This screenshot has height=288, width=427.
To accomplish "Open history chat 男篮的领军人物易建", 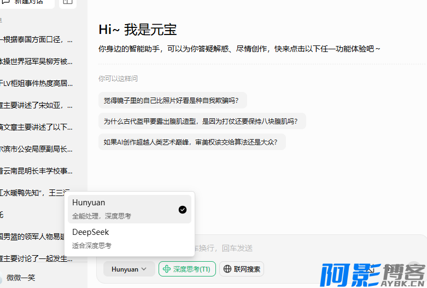I will (32, 237).
